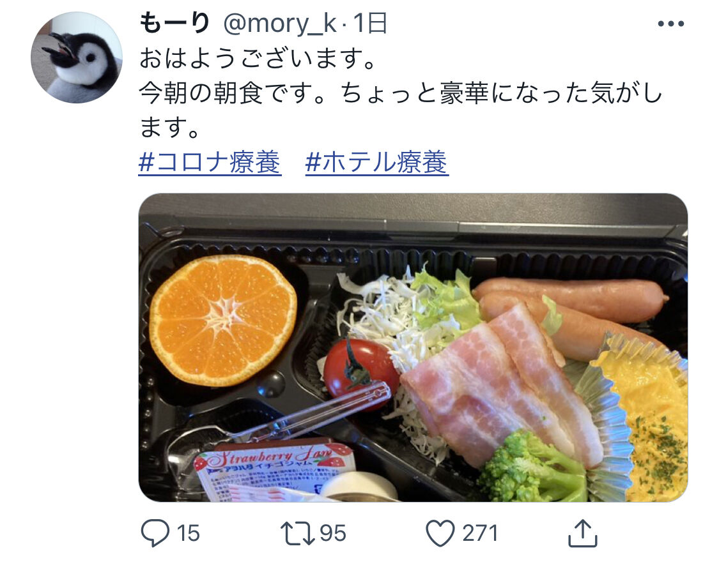Screen dimensions: 719x567
Task: Click the reply speech bubble icon
Action: (155, 533)
